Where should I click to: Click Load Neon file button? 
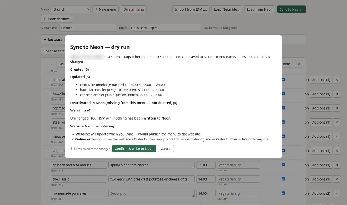227,9
